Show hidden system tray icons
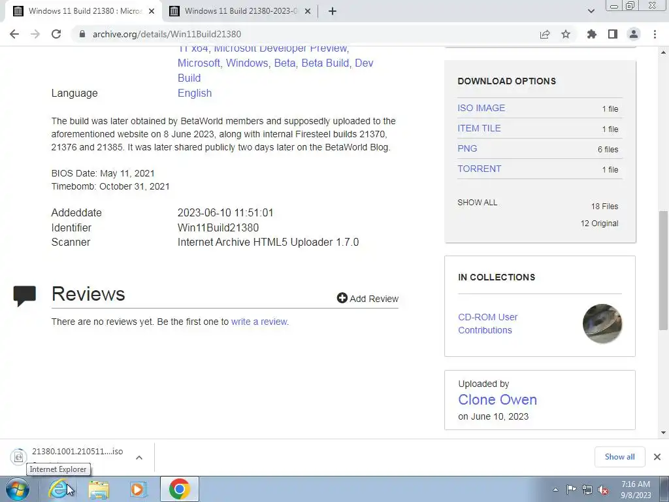Viewport: 669px width, 502px height. (555, 490)
